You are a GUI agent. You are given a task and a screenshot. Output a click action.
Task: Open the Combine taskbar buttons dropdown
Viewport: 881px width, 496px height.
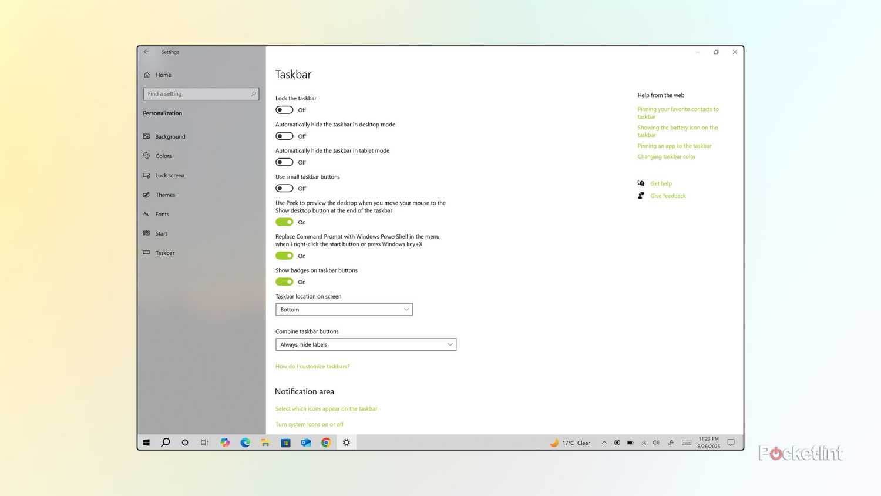click(x=365, y=344)
